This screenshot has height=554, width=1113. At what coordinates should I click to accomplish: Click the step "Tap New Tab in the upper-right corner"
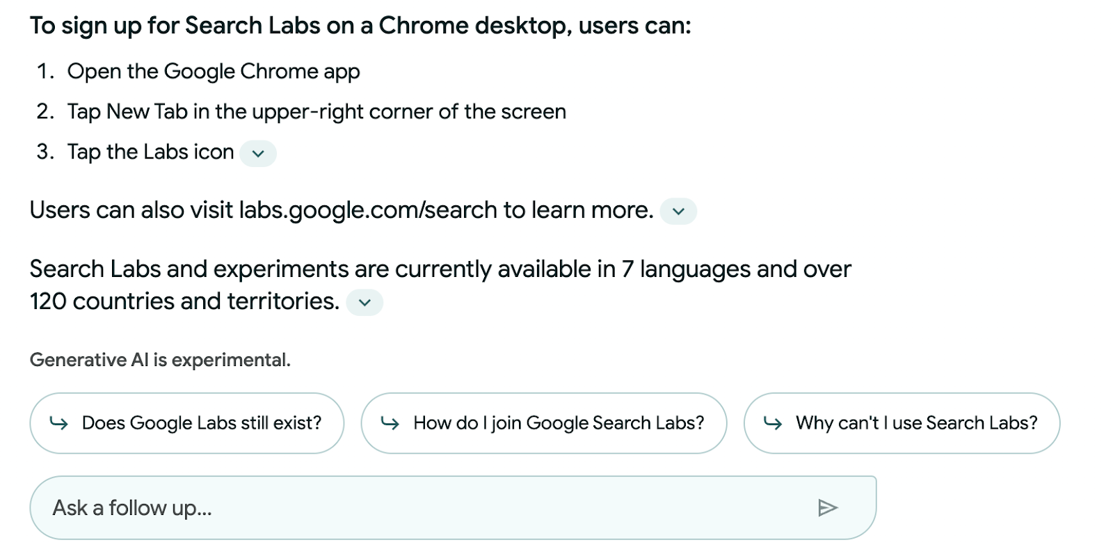pos(317,112)
